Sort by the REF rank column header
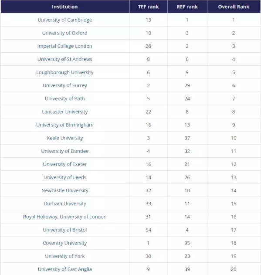261x275 pixels. coord(187,7)
